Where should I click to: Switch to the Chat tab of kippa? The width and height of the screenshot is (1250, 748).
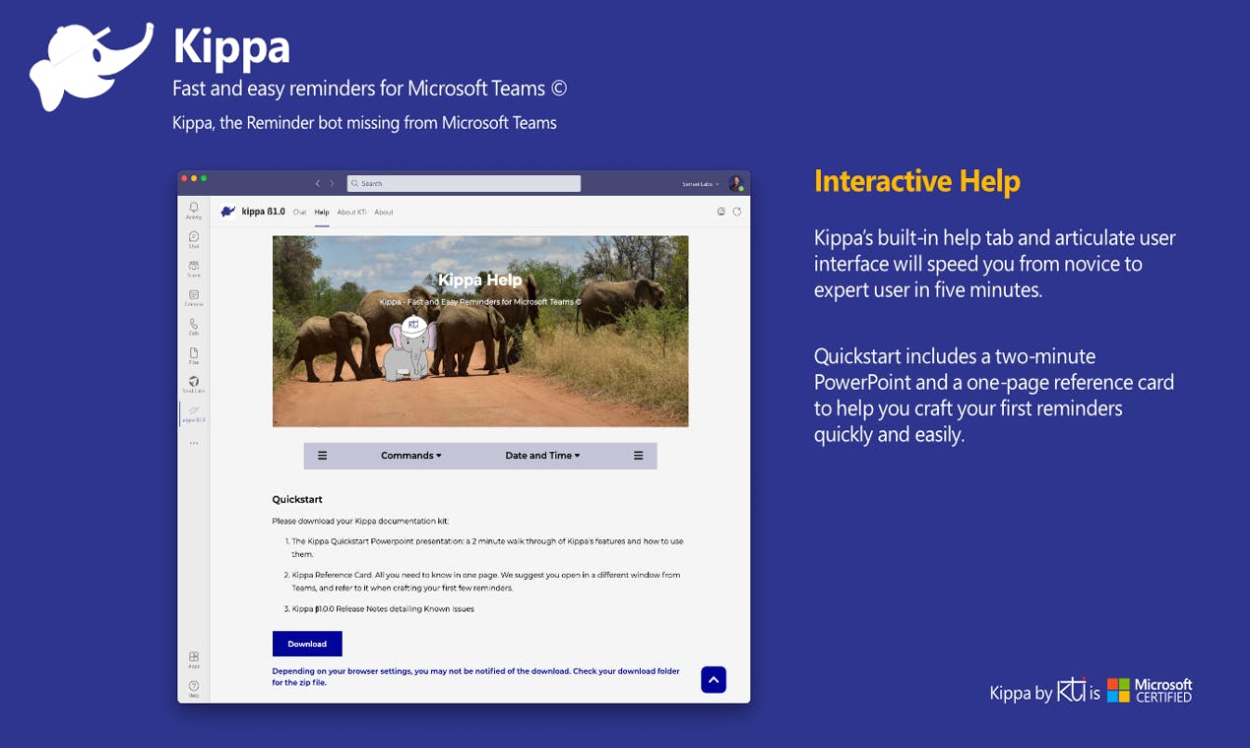[x=299, y=212]
